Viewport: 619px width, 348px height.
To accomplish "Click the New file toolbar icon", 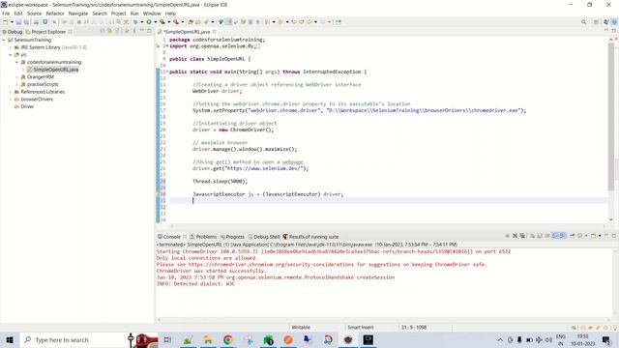I will (x=5, y=22).
